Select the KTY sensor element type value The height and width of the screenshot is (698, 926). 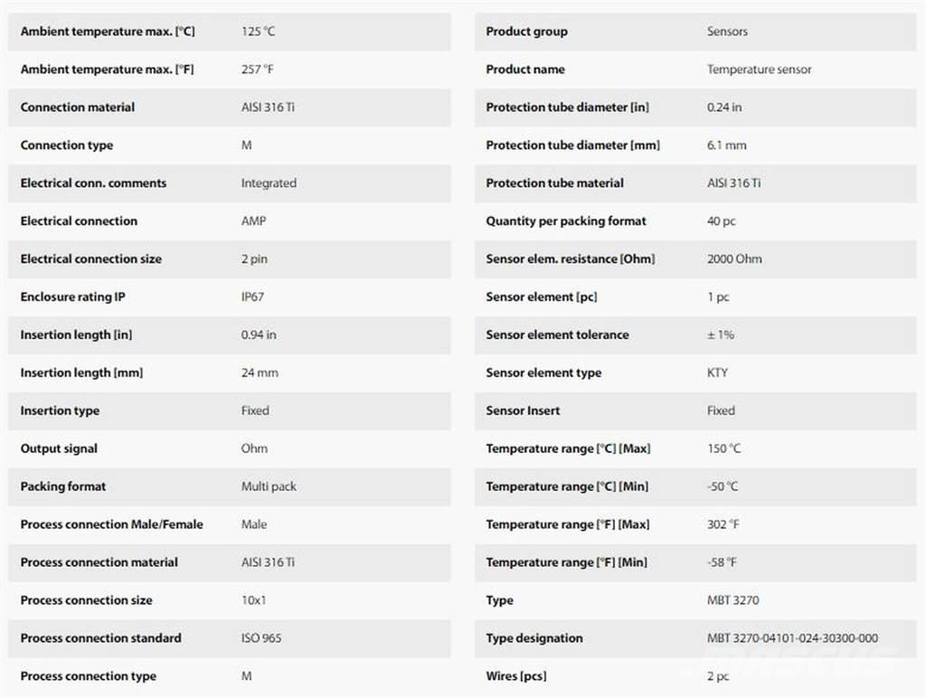pyautogui.click(x=717, y=373)
